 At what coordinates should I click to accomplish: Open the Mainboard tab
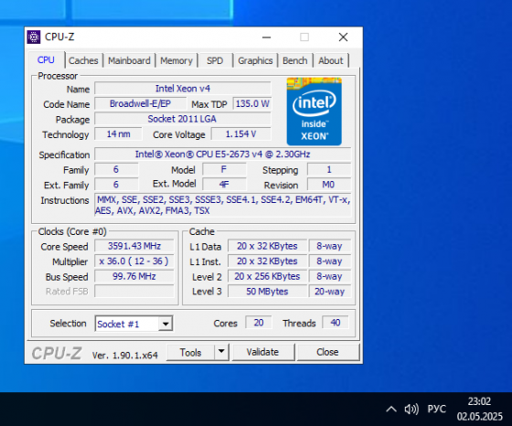coord(129,60)
